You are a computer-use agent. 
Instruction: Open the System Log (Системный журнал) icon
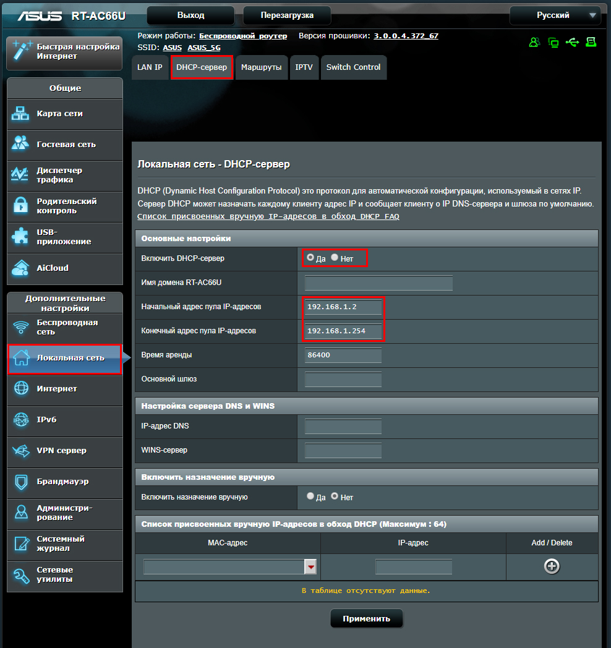22,543
